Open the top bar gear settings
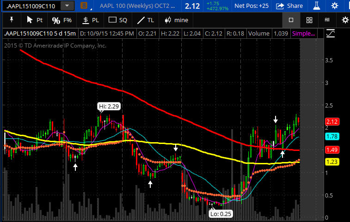This screenshot has width=350, height=222. 335,6
